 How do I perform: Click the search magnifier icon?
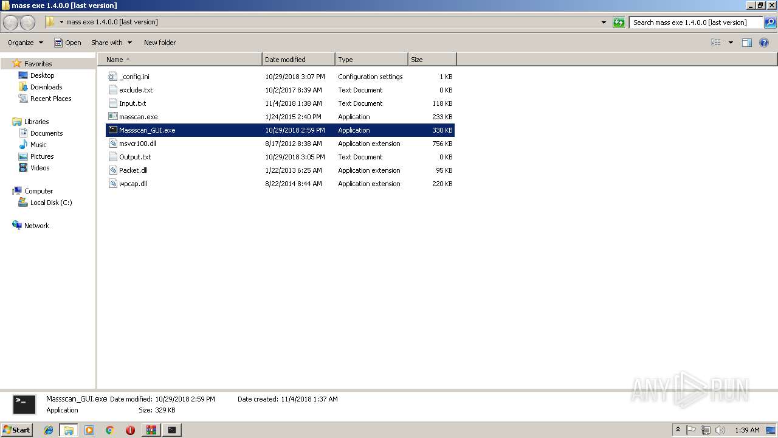770,23
